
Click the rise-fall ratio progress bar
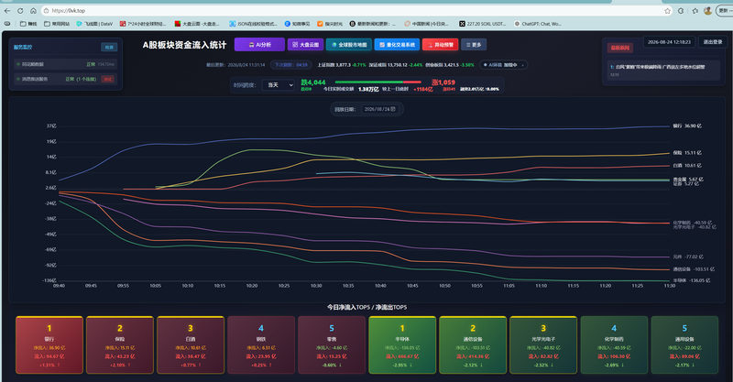(377, 82)
